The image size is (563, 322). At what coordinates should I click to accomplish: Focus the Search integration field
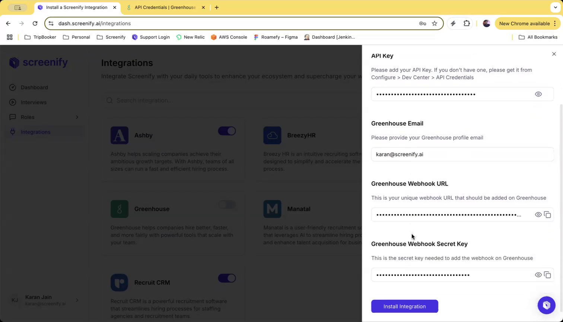pyautogui.click(x=231, y=100)
